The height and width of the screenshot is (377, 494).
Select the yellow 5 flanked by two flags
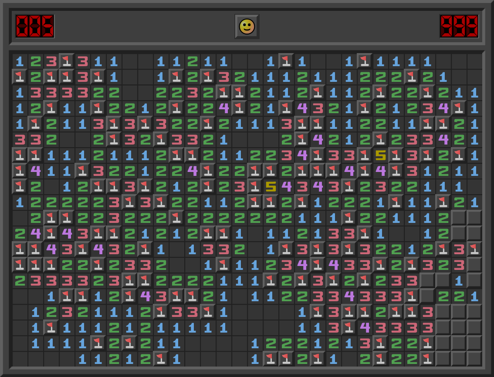click(x=380, y=155)
